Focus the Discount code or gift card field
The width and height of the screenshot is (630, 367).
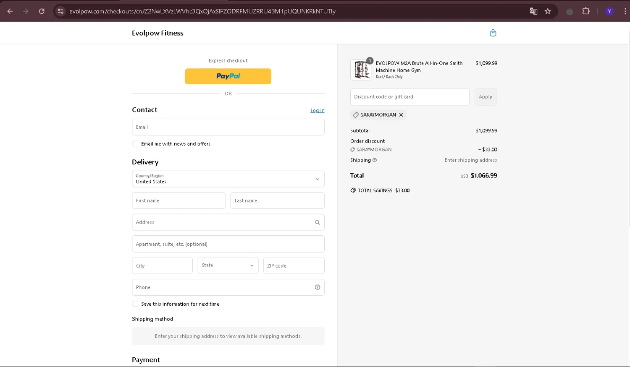tap(410, 97)
